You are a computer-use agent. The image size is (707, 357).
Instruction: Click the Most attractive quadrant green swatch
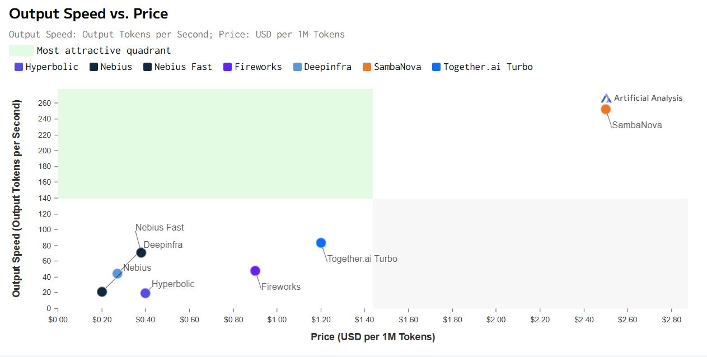point(21,50)
